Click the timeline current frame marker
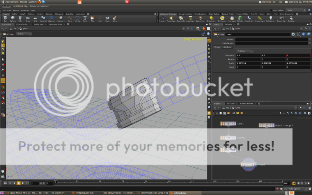The width and height of the screenshot is (312, 195). click(55, 182)
